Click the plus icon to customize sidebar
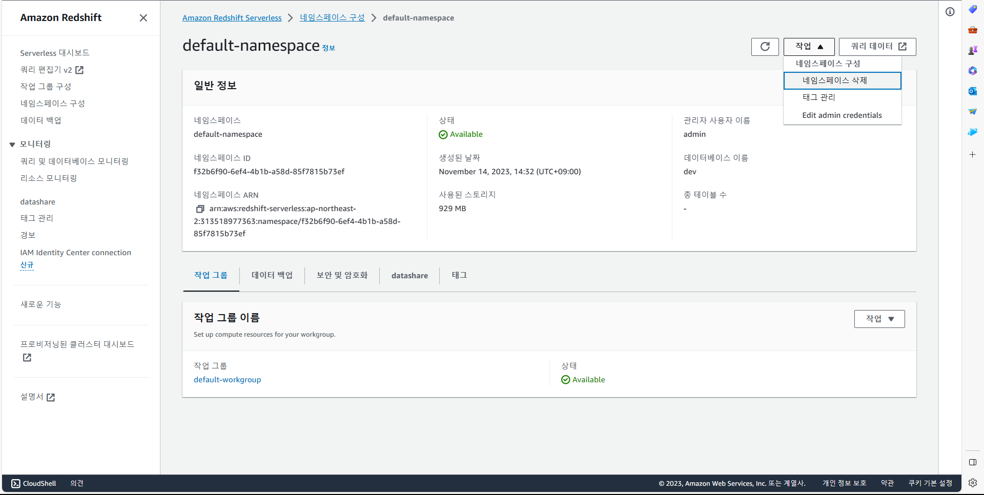Image resolution: width=984 pixels, height=495 pixels. point(972,154)
